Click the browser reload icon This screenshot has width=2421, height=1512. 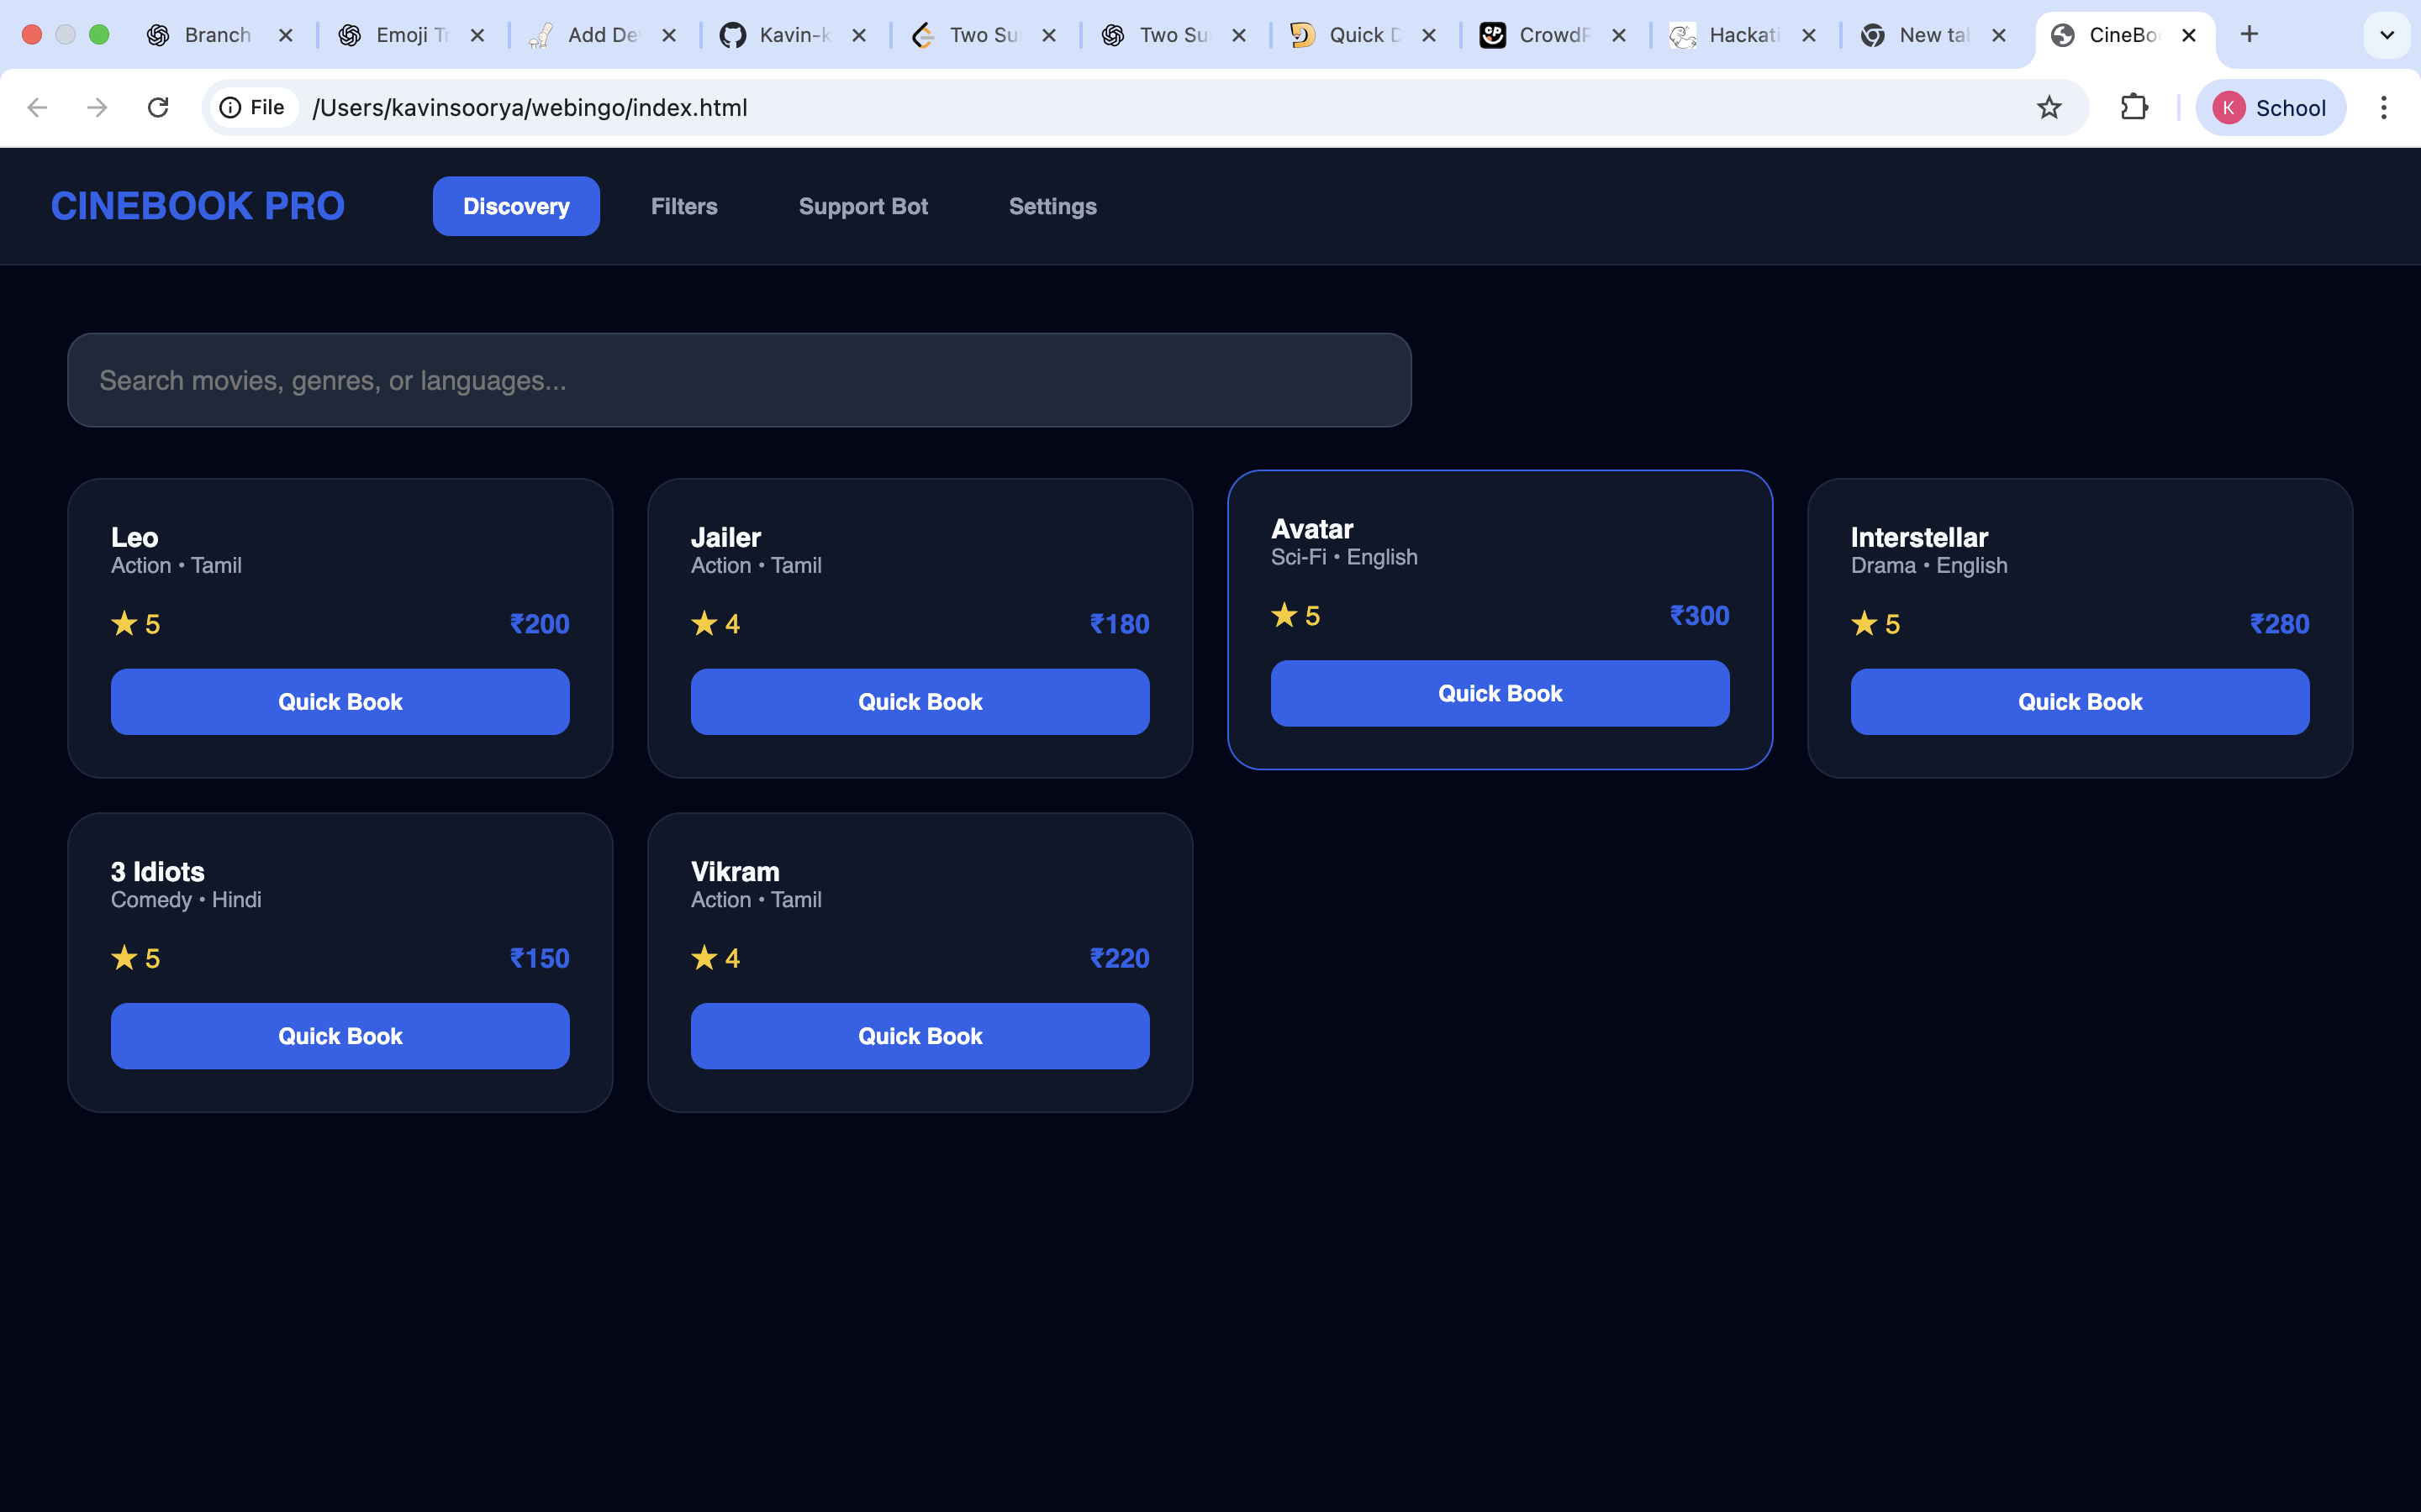158,107
